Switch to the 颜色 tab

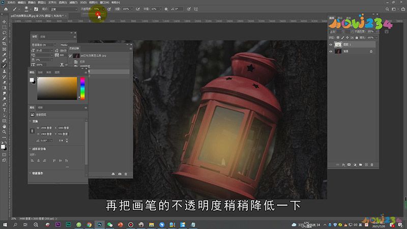[x=32, y=72]
